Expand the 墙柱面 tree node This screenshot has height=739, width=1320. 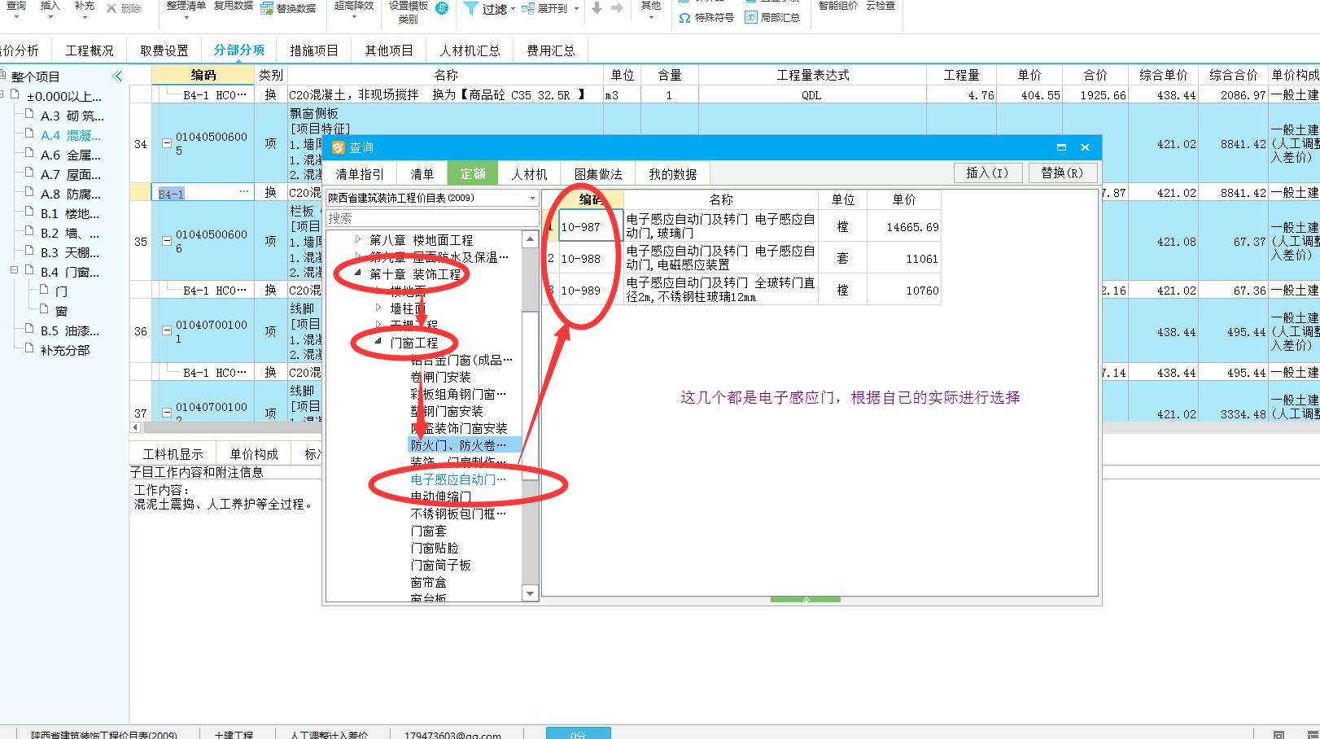378,308
